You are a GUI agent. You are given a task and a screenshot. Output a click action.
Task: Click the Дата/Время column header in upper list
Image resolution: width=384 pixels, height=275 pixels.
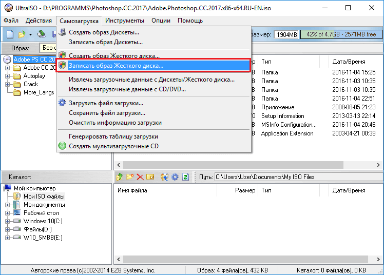[x=355, y=62]
